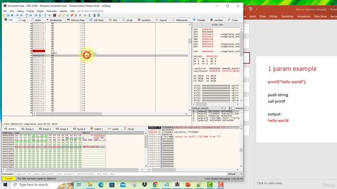Click the Patches toolbar icon
337x189 pixels.
[x=60, y=15]
